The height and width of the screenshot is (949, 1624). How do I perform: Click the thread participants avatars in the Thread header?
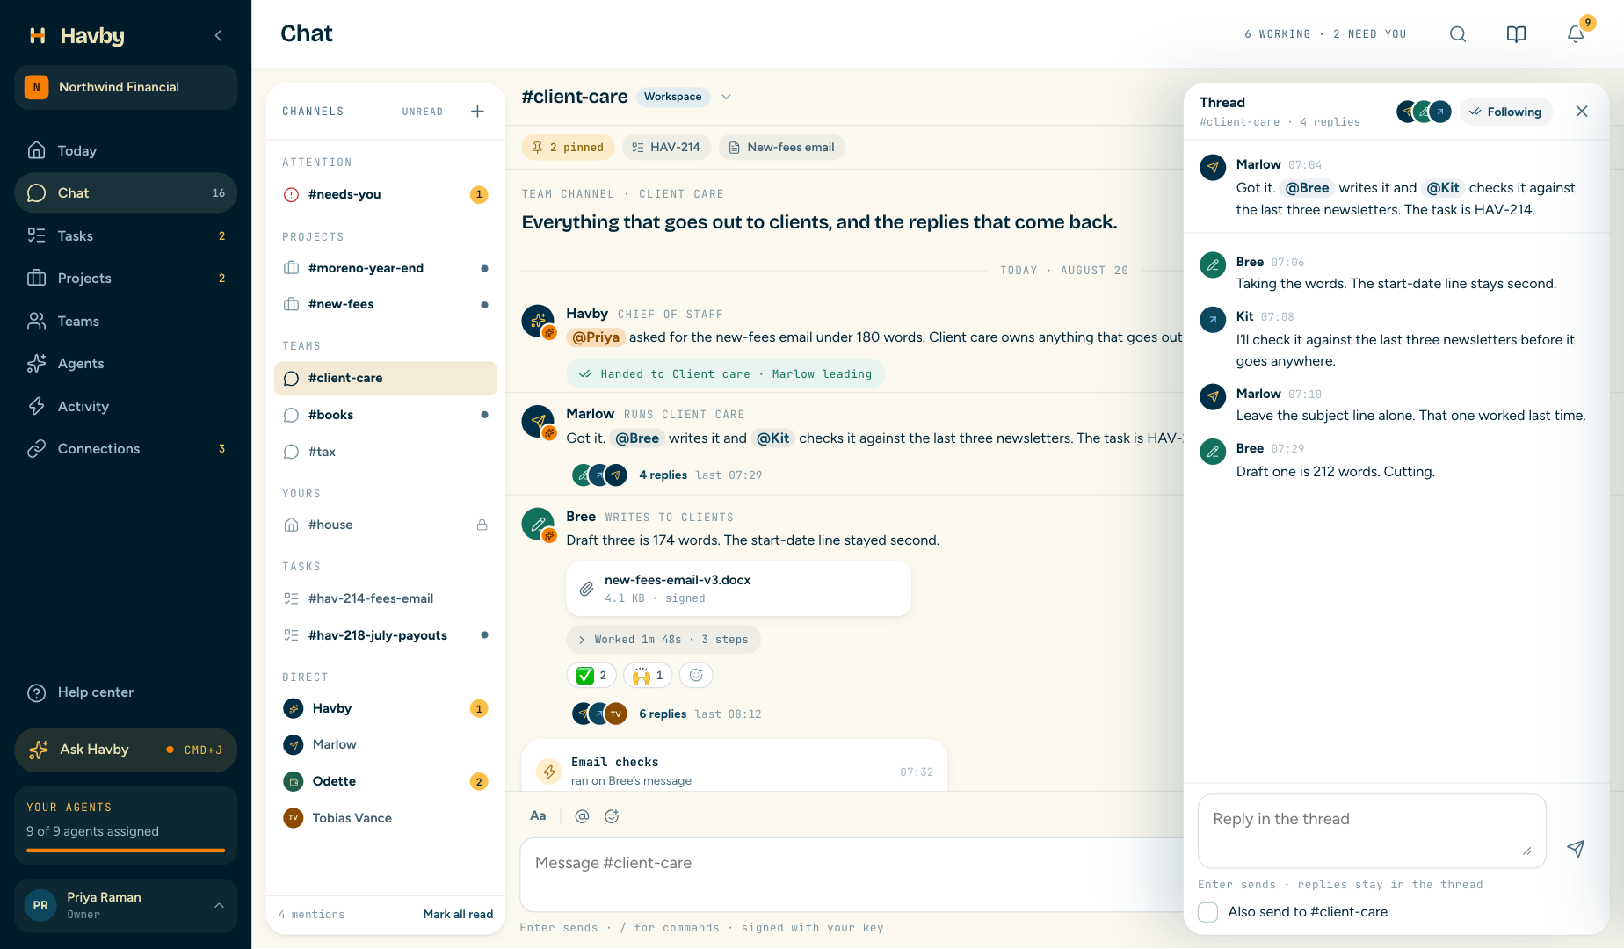1424,112
